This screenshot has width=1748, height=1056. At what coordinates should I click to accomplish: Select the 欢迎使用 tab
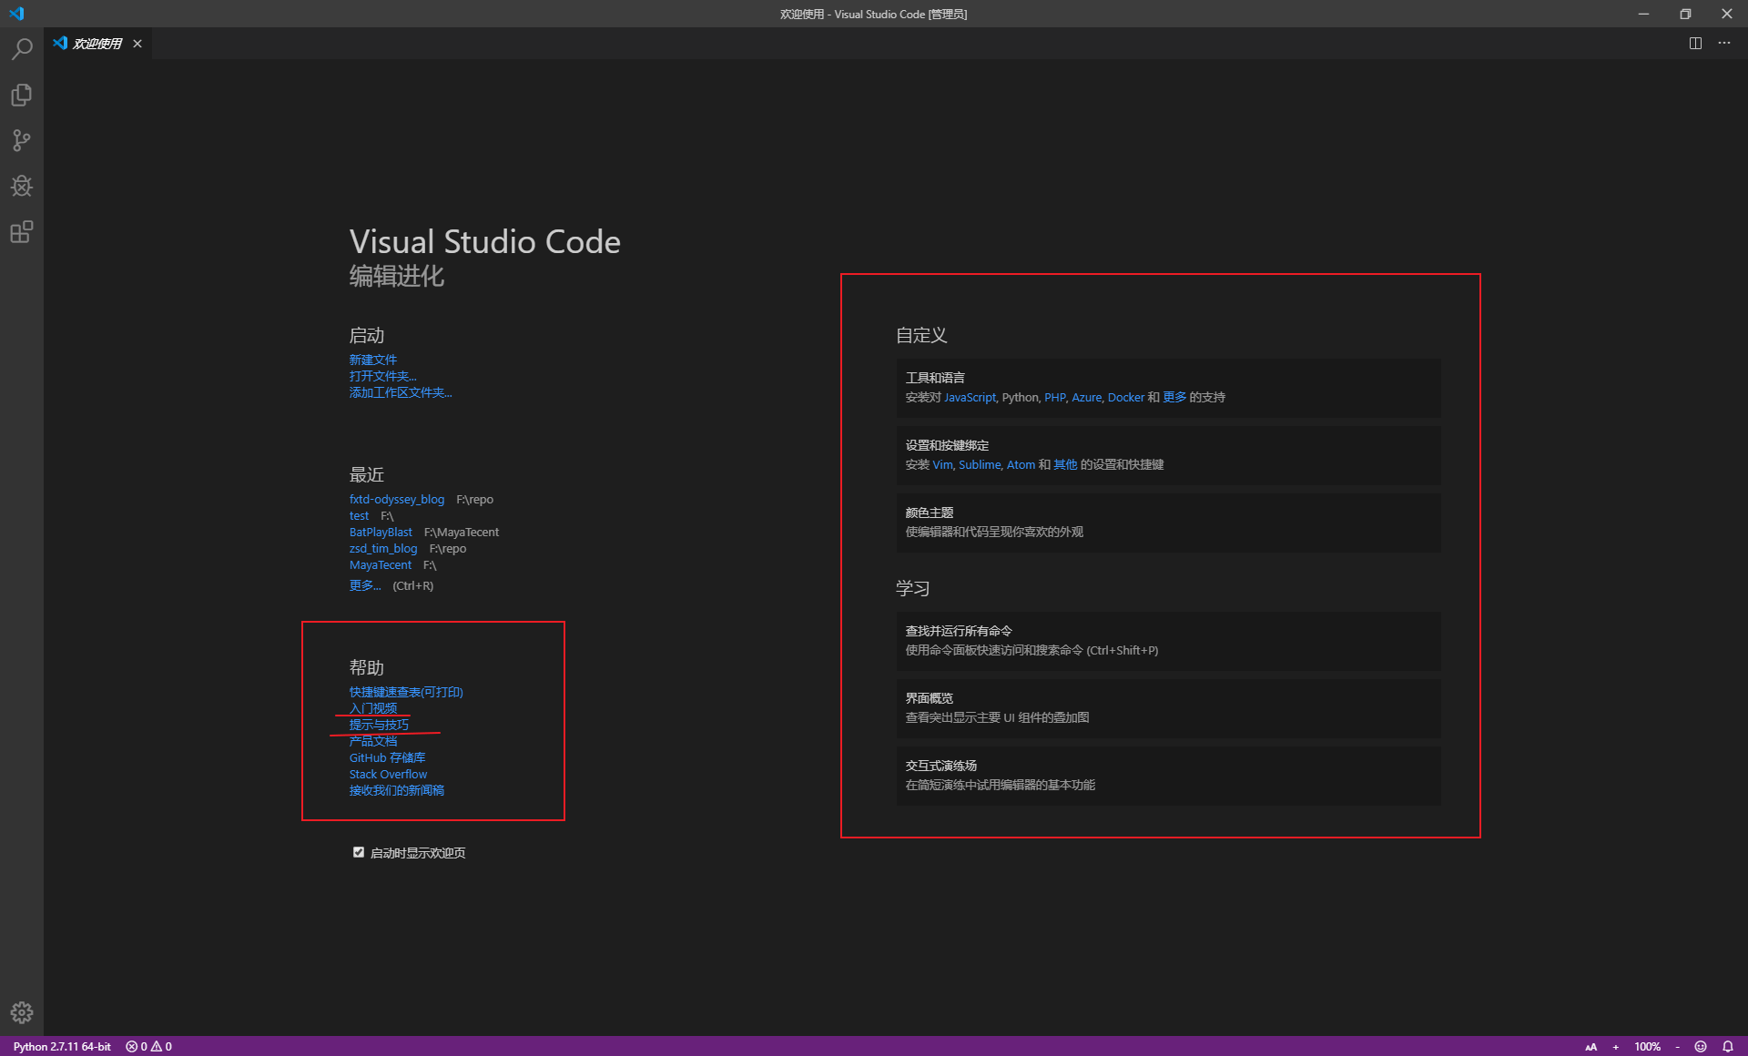coord(97,44)
